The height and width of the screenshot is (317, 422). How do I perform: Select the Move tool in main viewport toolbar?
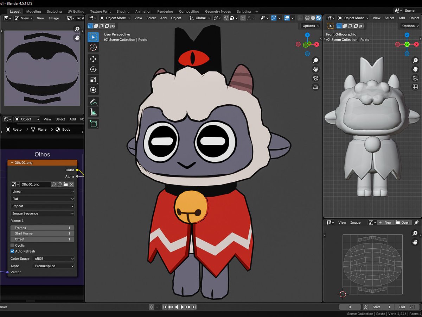click(93, 59)
